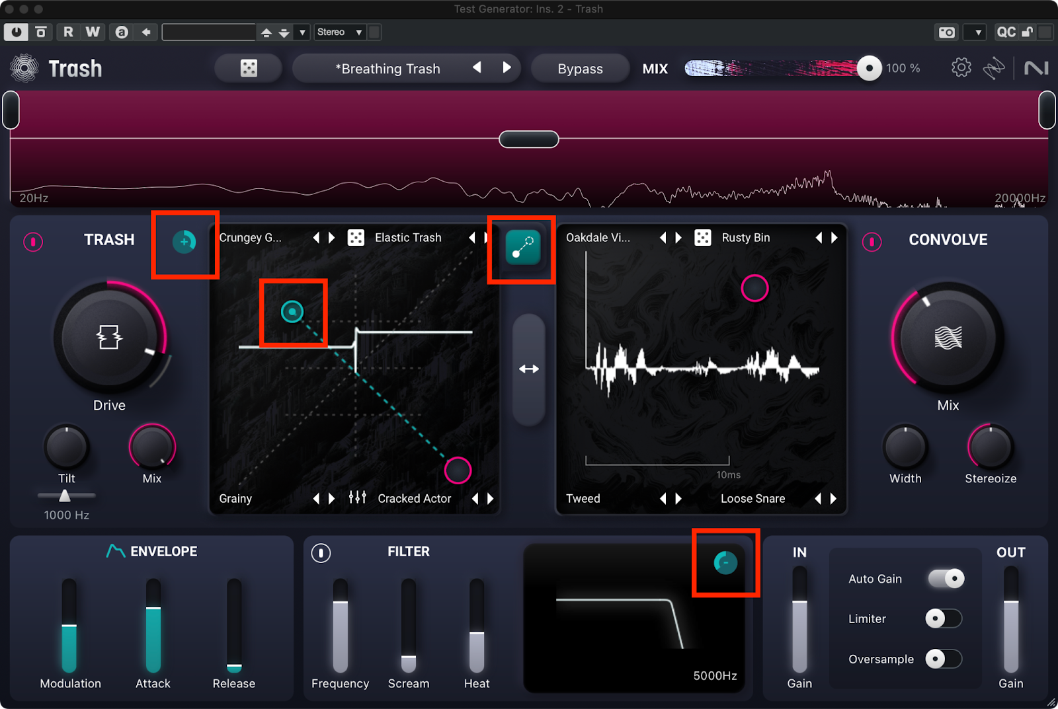Image resolution: width=1058 pixels, height=709 pixels.
Task: Open the Stereo routing dropdown
Action: (340, 32)
